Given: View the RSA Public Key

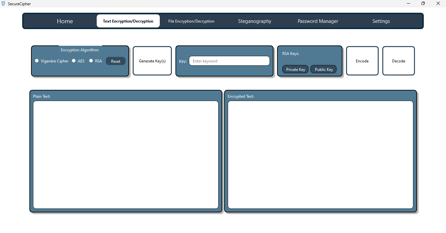Looking at the screenshot, I should pyautogui.click(x=323, y=69).
